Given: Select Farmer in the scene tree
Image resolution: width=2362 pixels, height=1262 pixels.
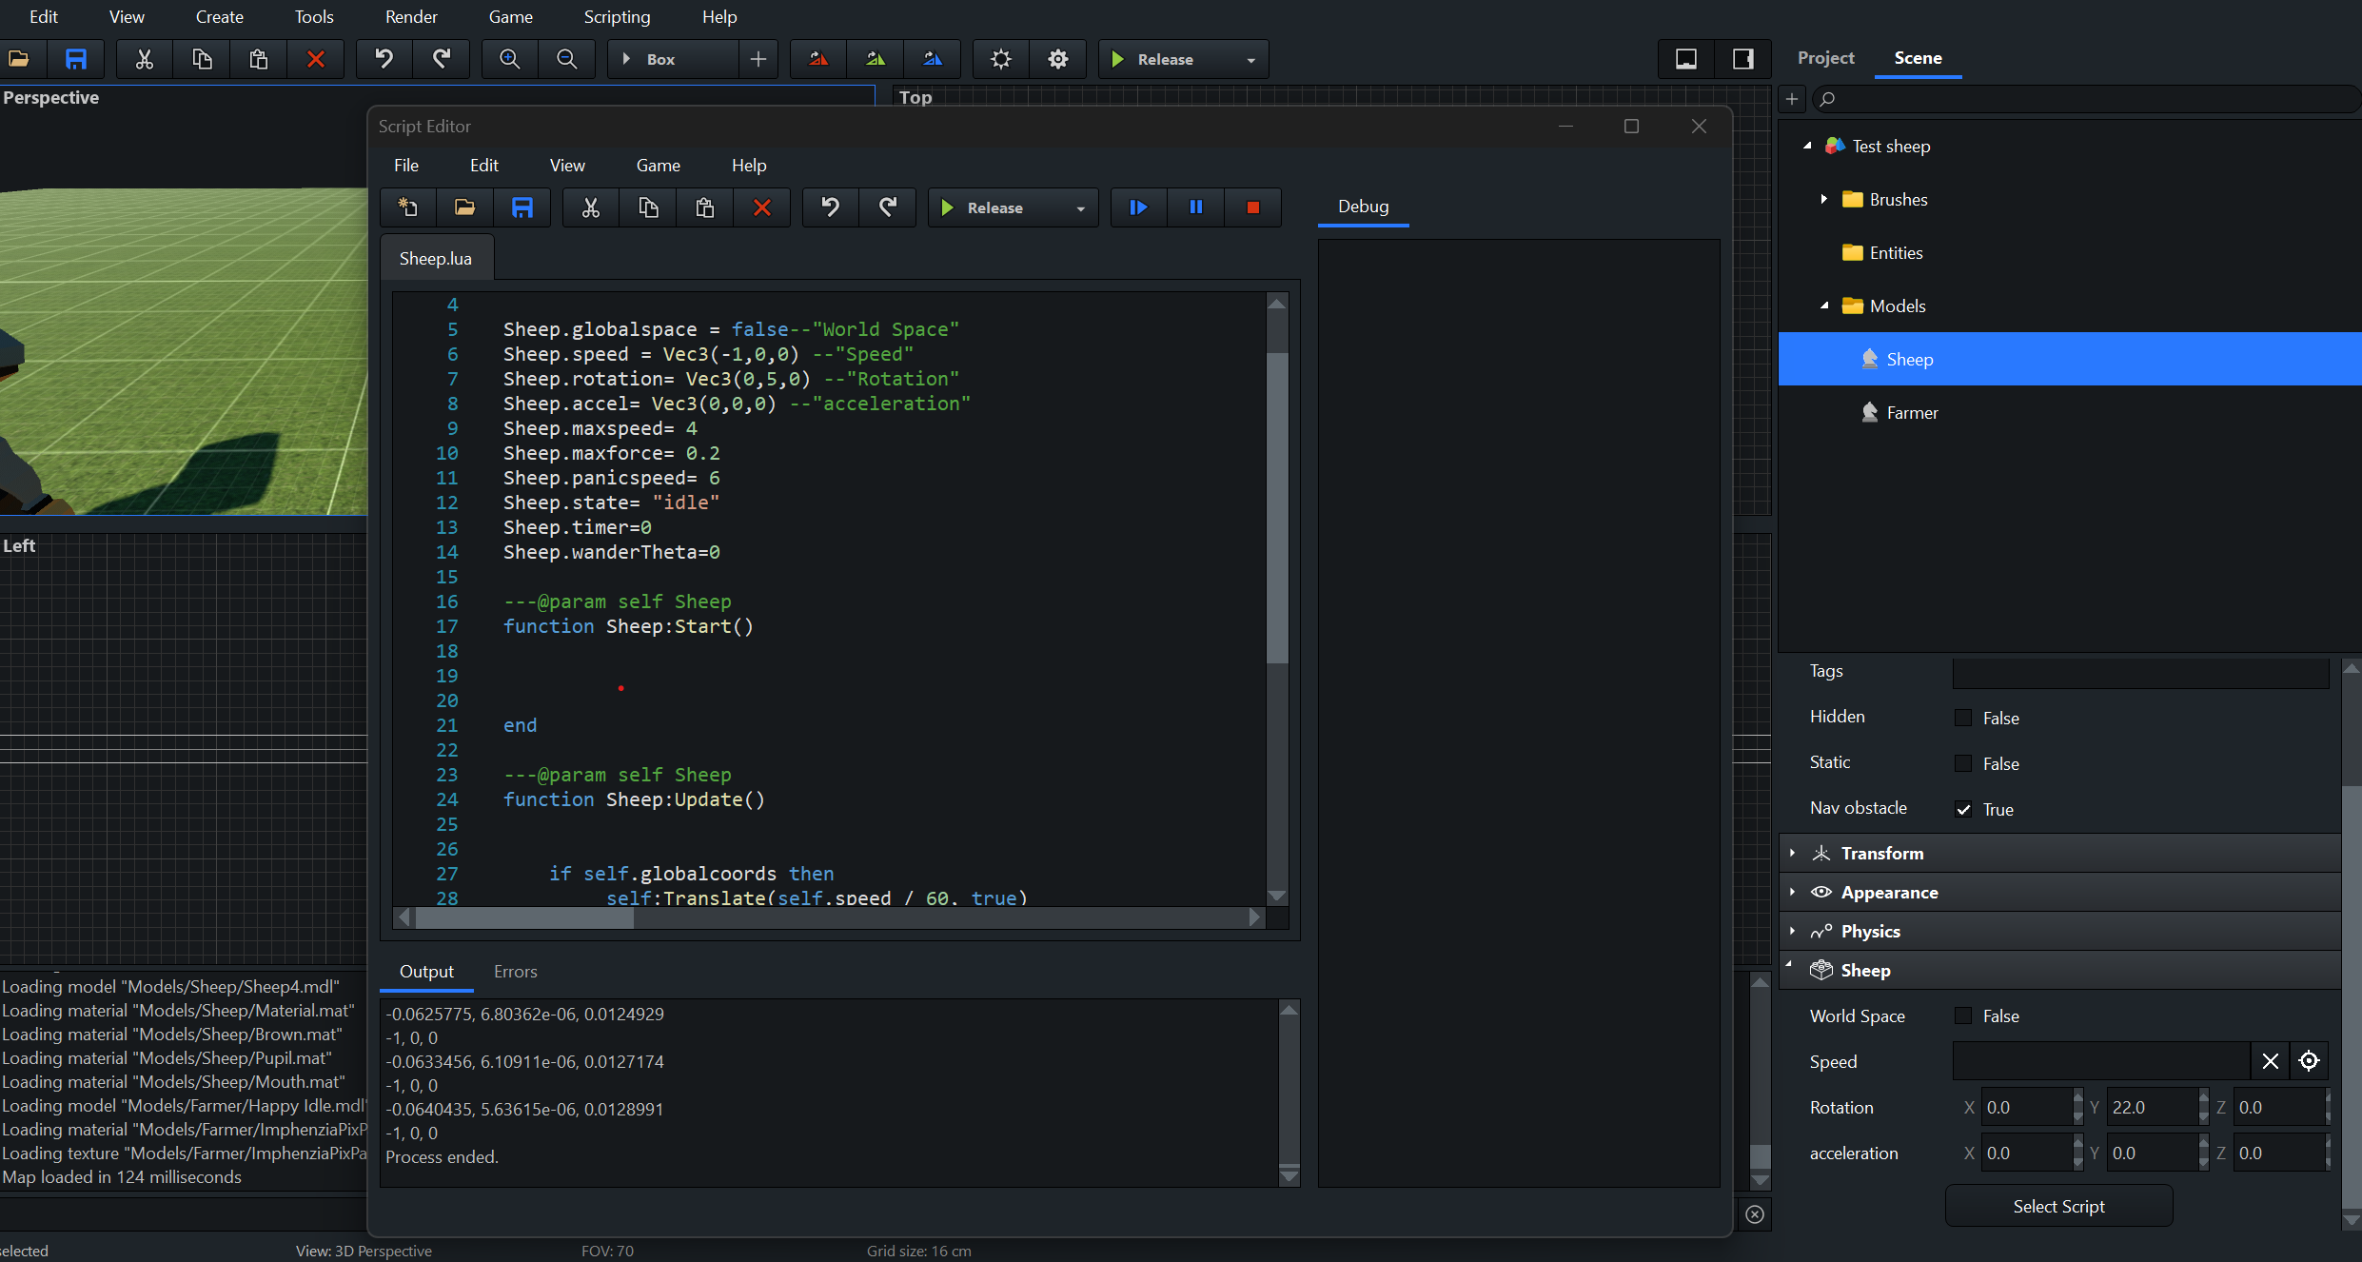Looking at the screenshot, I should click(x=1912, y=412).
